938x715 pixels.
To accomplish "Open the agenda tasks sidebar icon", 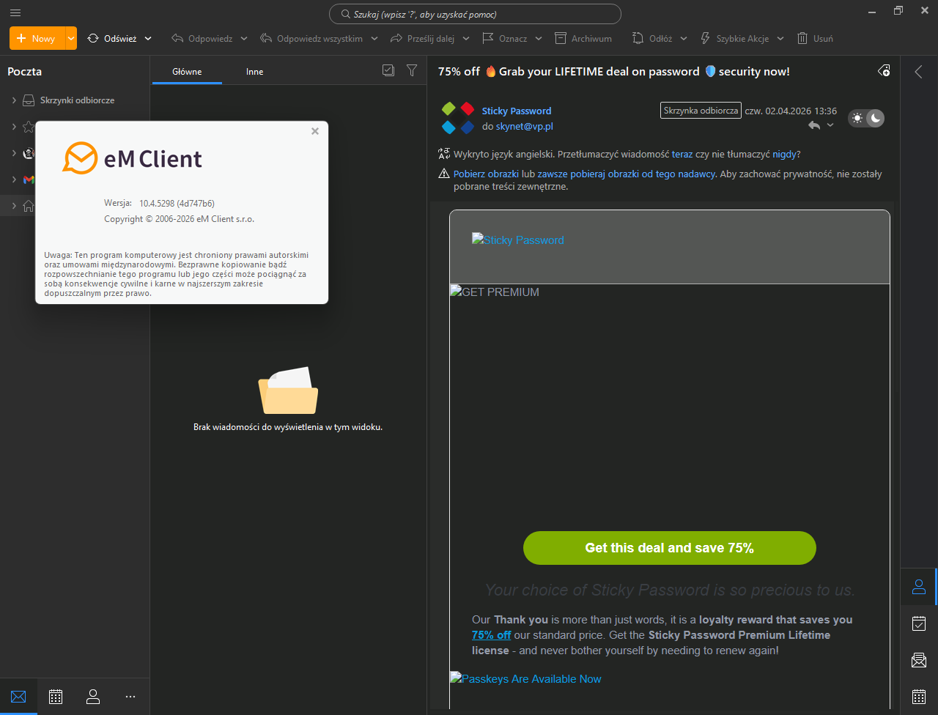I will 919,623.
